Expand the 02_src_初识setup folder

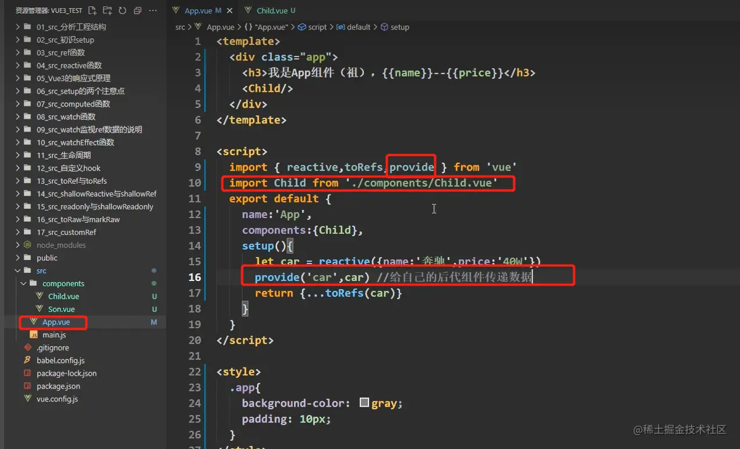(x=18, y=40)
